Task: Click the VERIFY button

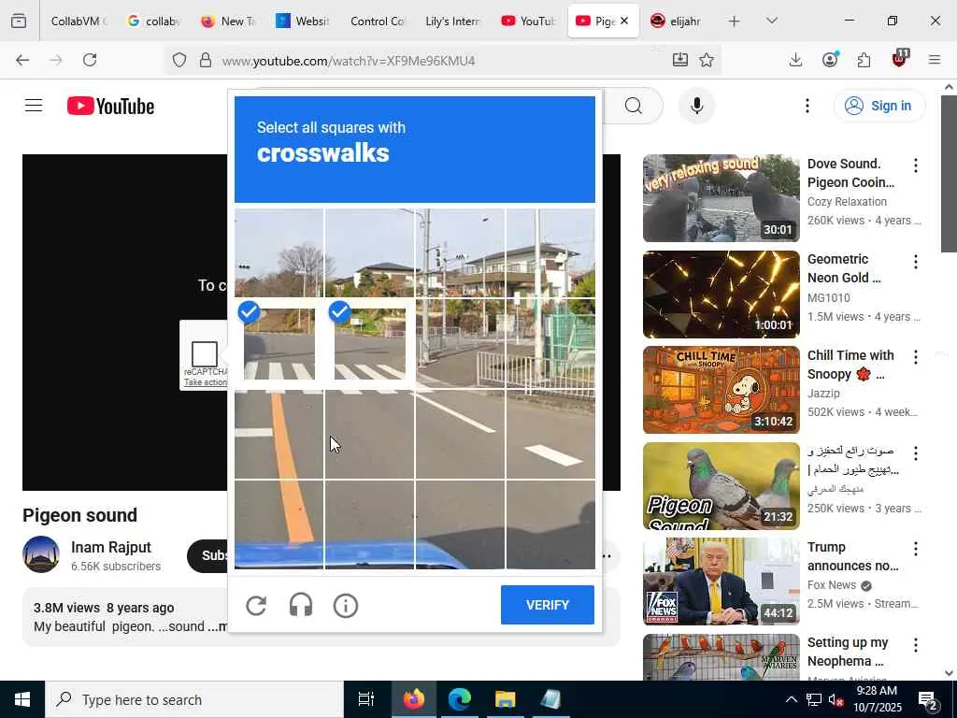Action: tap(548, 605)
